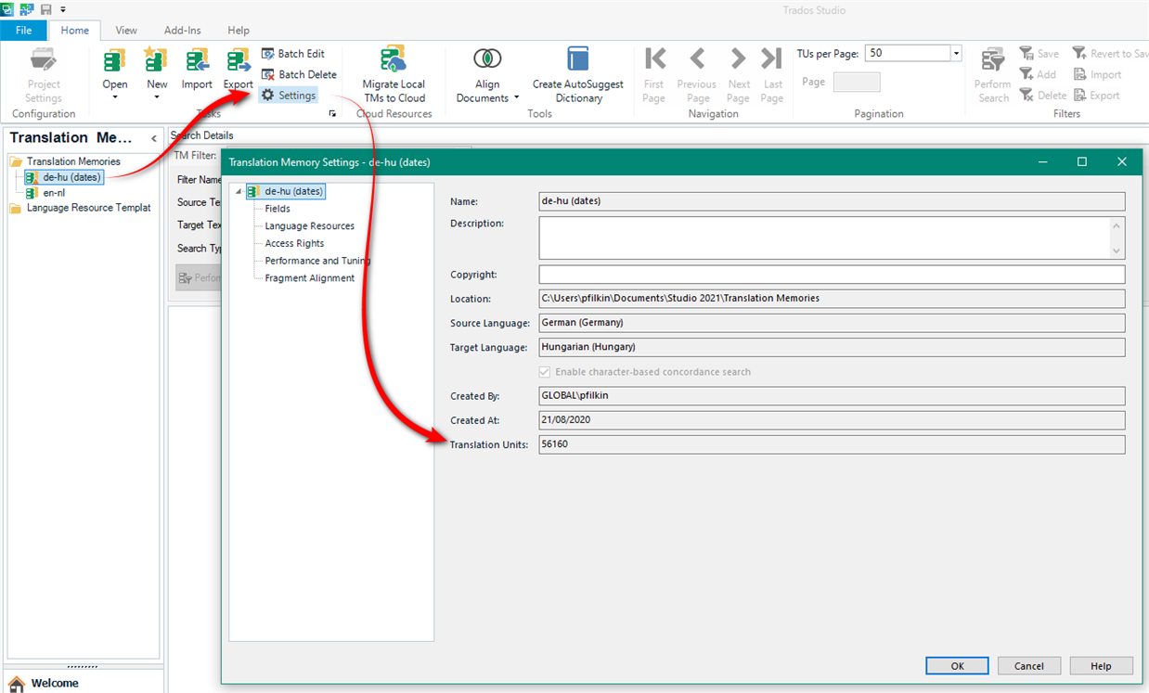Select Fragment Alignment in settings tree
The image size is (1149, 693).
[x=310, y=278]
